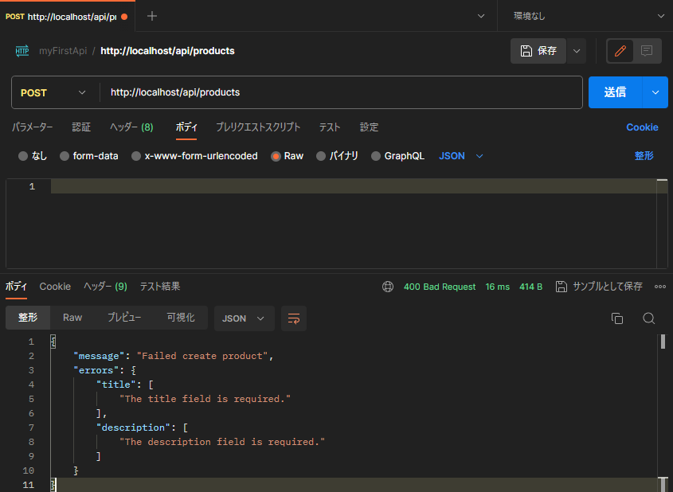Open the request ヘッダー (8) tab

[131, 127]
